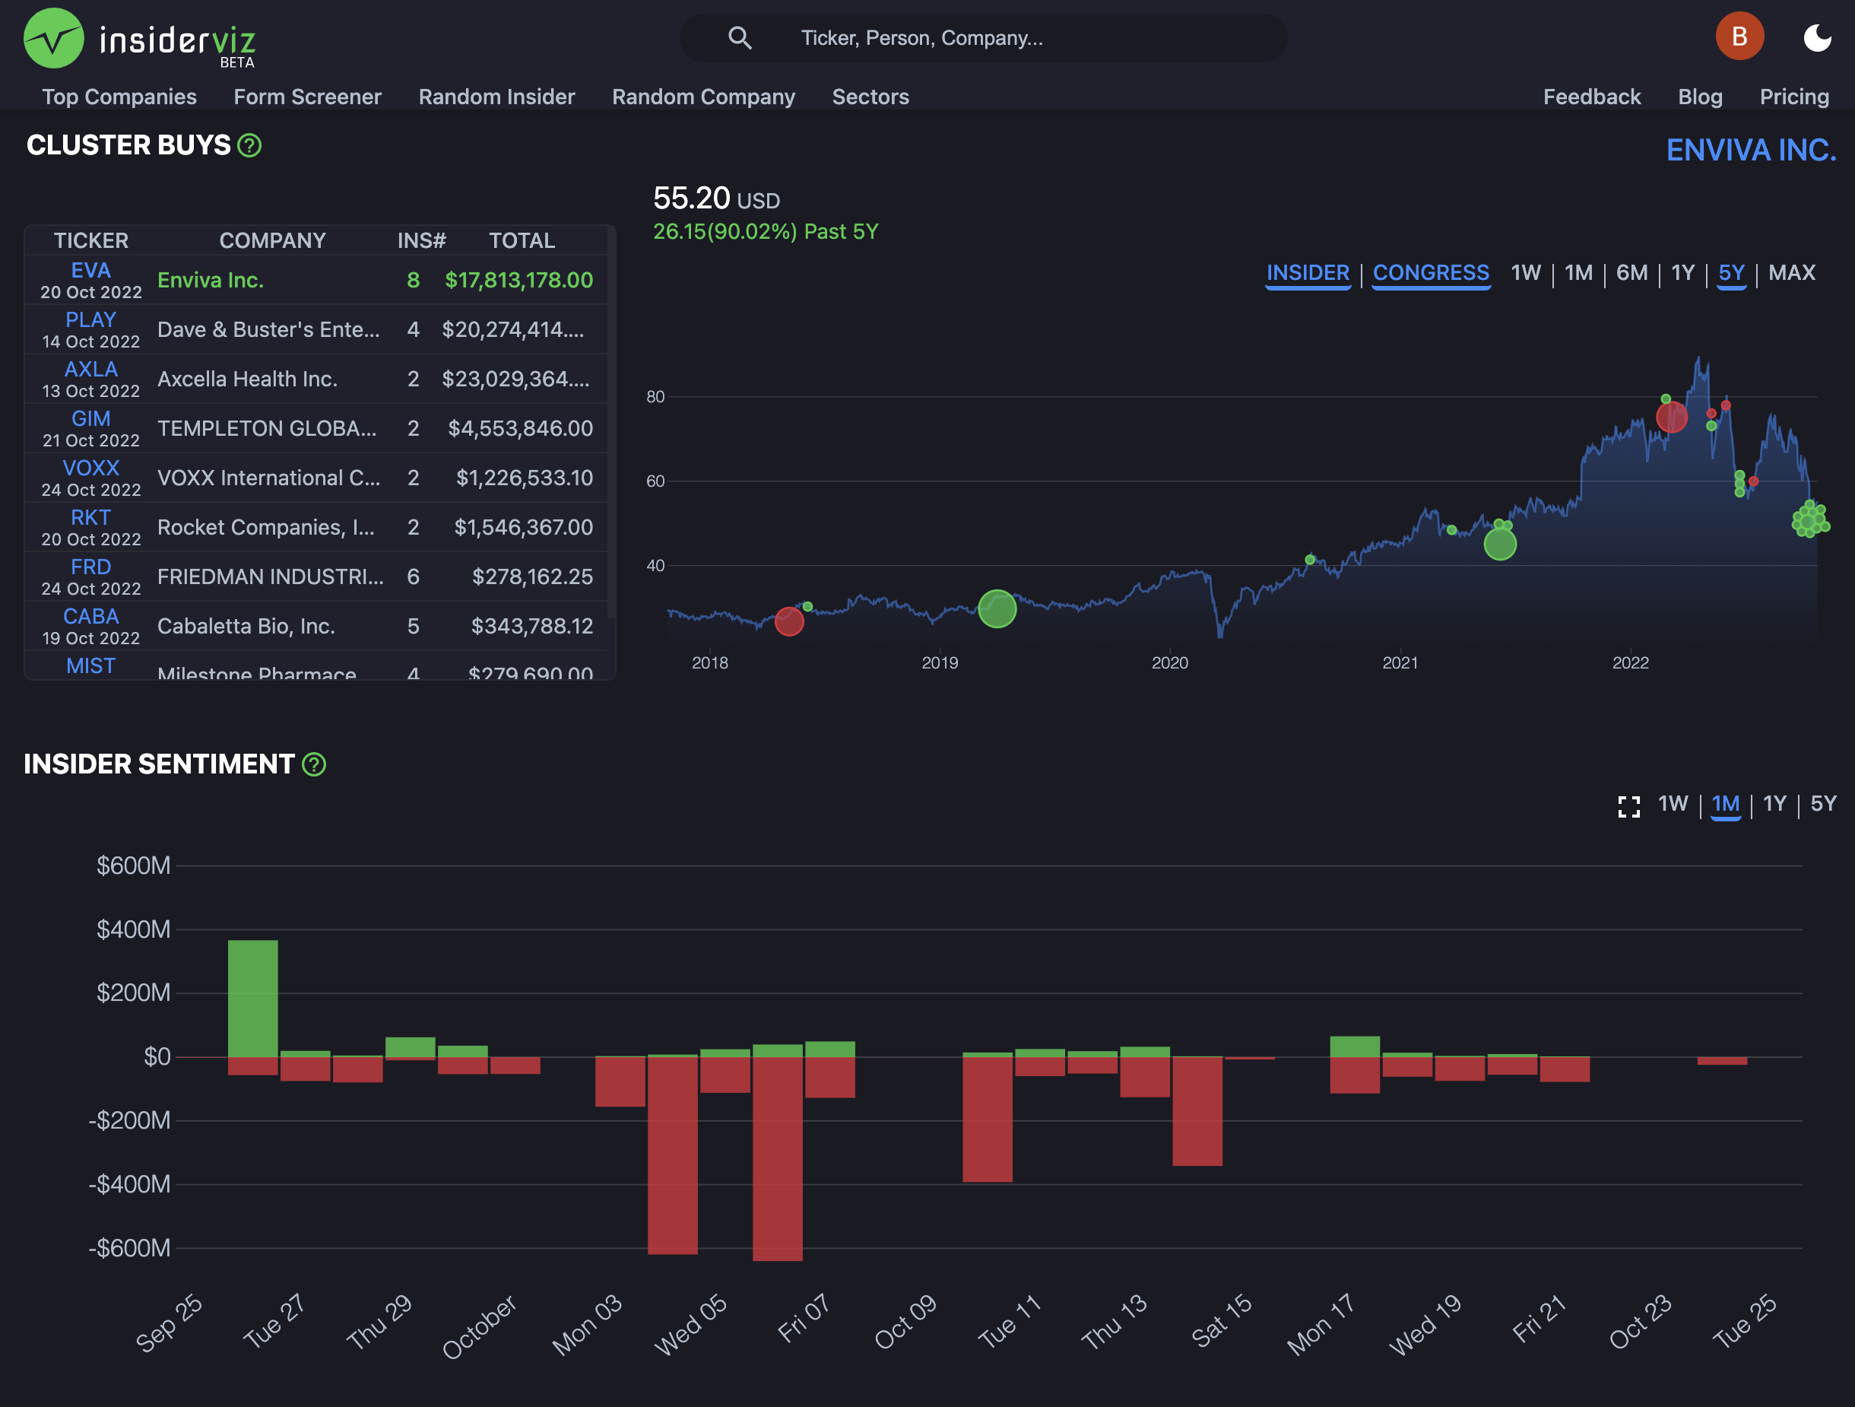Select 1Y range for price chart
Viewport: 1855px width, 1407px height.
click(1682, 273)
